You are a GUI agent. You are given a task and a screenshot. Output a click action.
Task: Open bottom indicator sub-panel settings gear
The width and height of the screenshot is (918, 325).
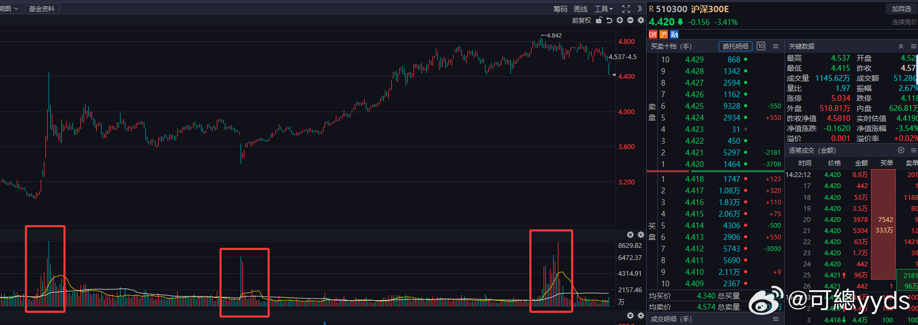pyautogui.click(x=641, y=315)
